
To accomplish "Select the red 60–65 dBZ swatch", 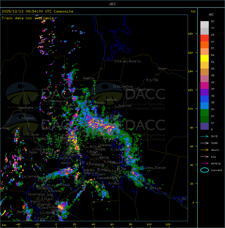I will pyautogui.click(x=204, y=38).
